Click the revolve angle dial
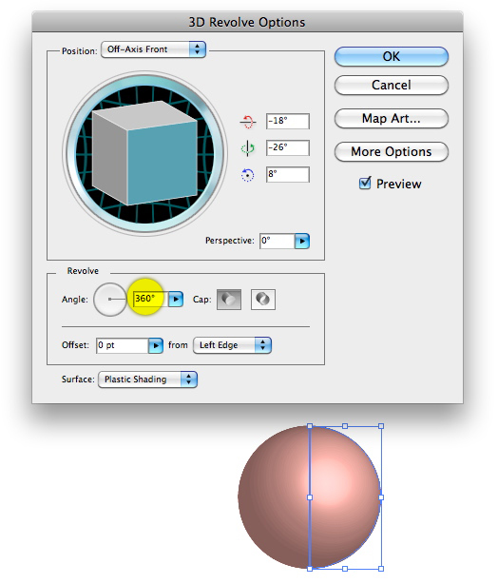This screenshot has width=498, height=584. point(110,300)
